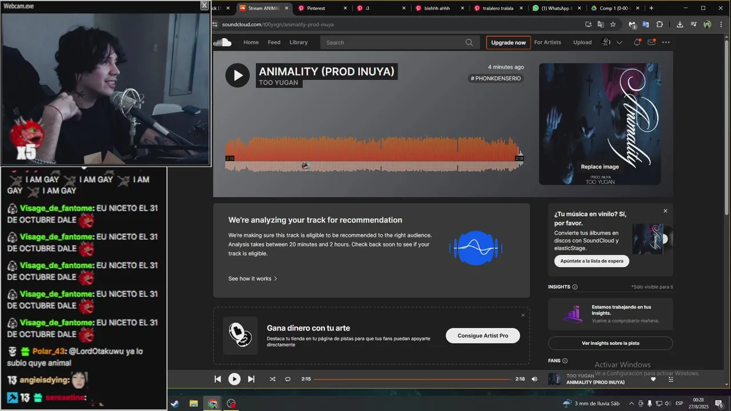Viewport: 731px width, 411px height.
Task: Click the user avatar in SoundCloud header
Action: click(607, 42)
